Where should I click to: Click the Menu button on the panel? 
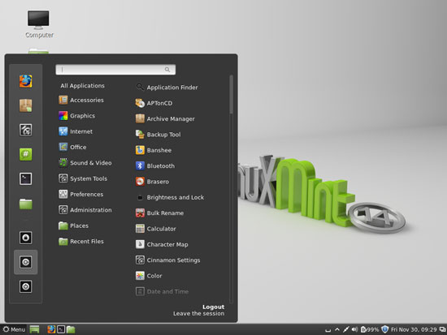(x=14, y=329)
